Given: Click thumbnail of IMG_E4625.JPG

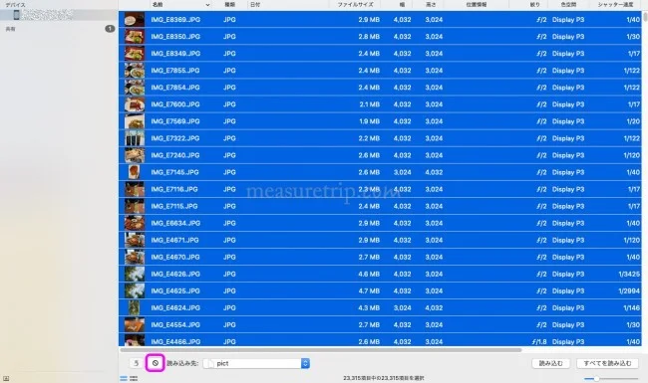Looking at the screenshot, I should [135, 290].
